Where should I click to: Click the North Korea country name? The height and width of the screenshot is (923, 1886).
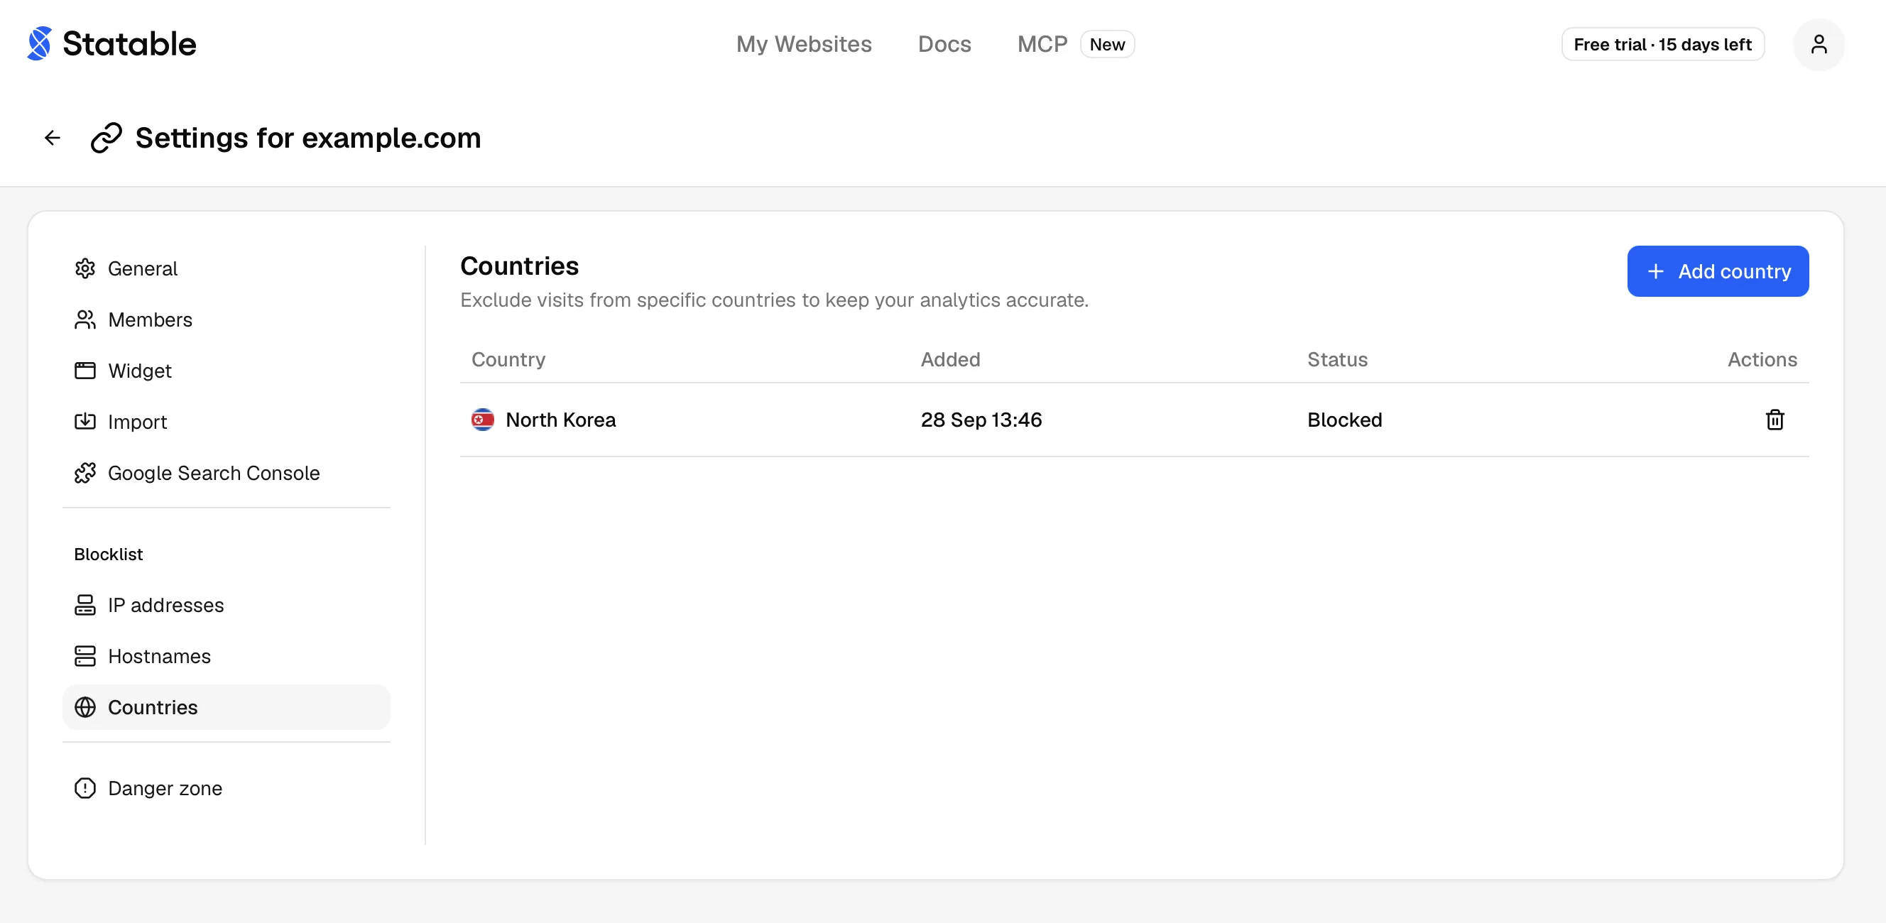pyautogui.click(x=561, y=420)
